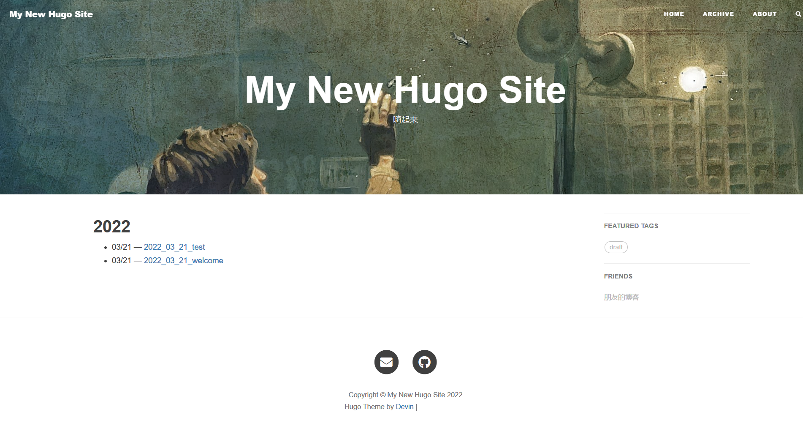The image size is (803, 442).
Task: Select the draft featured tag
Action: click(x=616, y=247)
